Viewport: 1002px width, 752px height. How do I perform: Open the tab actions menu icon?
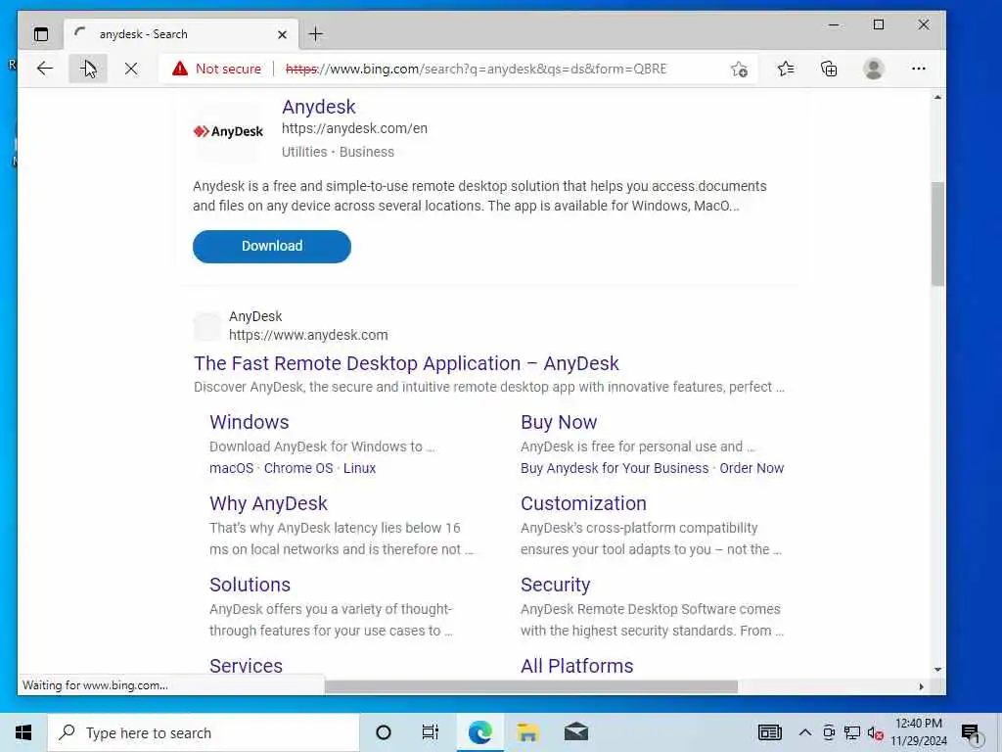pos(41,34)
